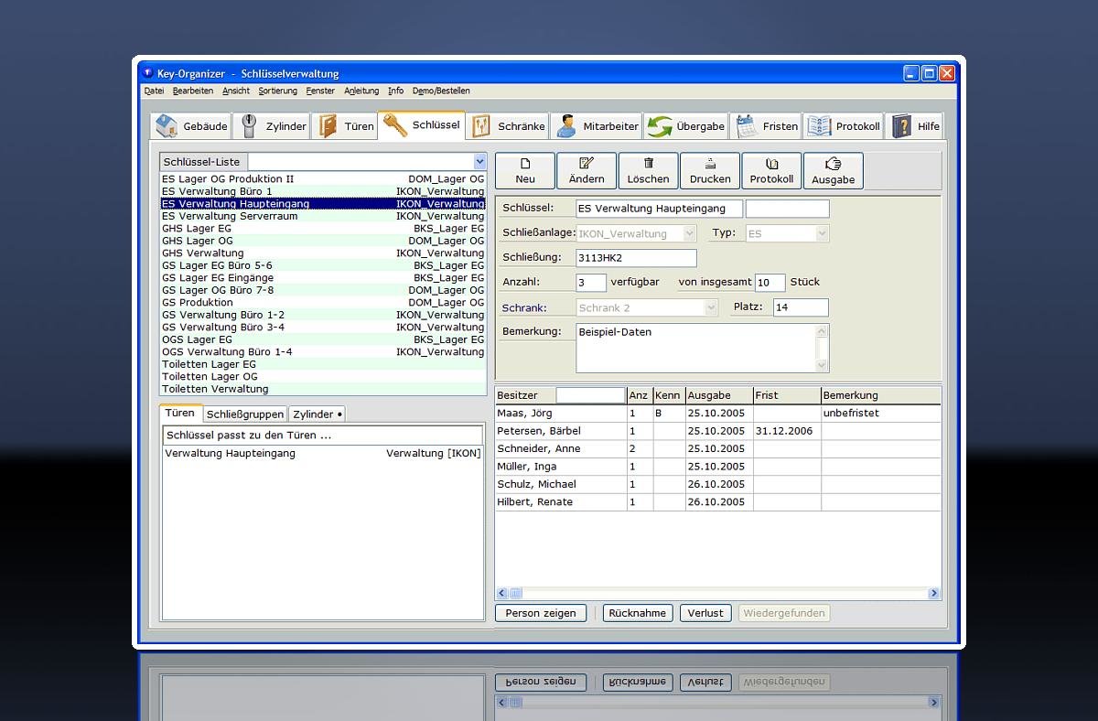Open the Schränke cabinet tab
The width and height of the screenshot is (1098, 721).
[508, 126]
